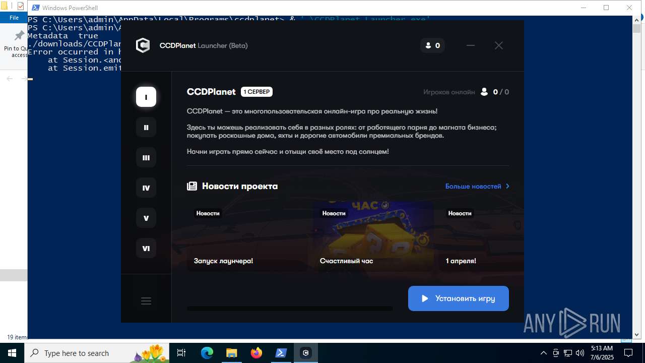Open the online users counter badge

point(433,45)
